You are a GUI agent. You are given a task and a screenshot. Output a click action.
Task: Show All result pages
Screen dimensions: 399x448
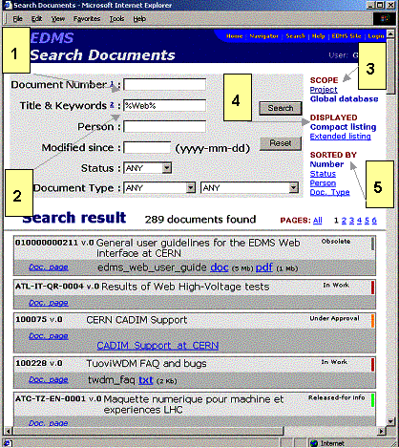tap(317, 221)
